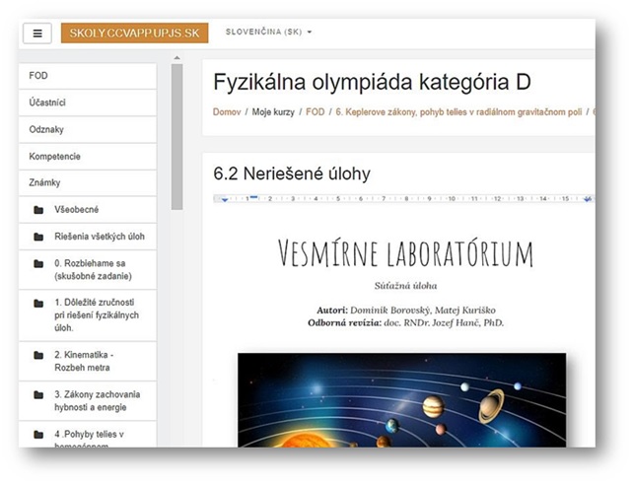
Task: Open Známky in the side menu
Action: pyautogui.click(x=87, y=182)
